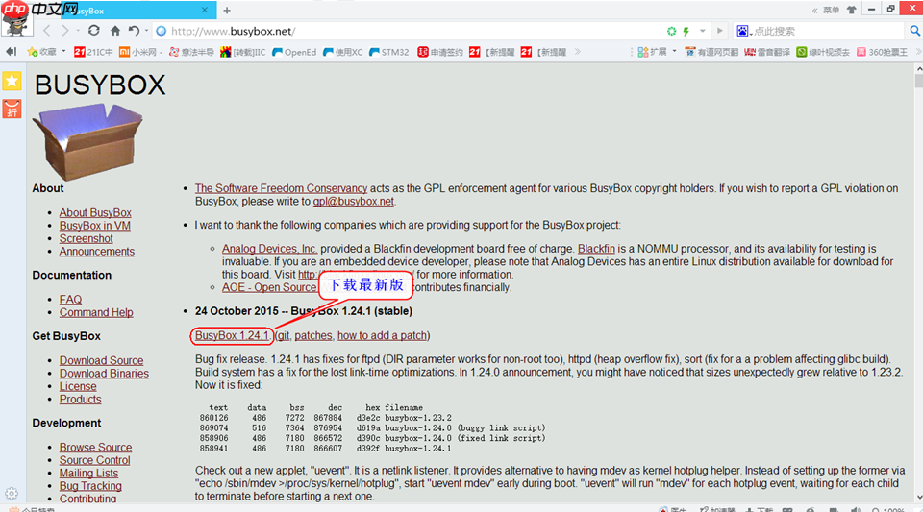
Task: Open the dropdown beside the undo icon
Action: (x=146, y=31)
